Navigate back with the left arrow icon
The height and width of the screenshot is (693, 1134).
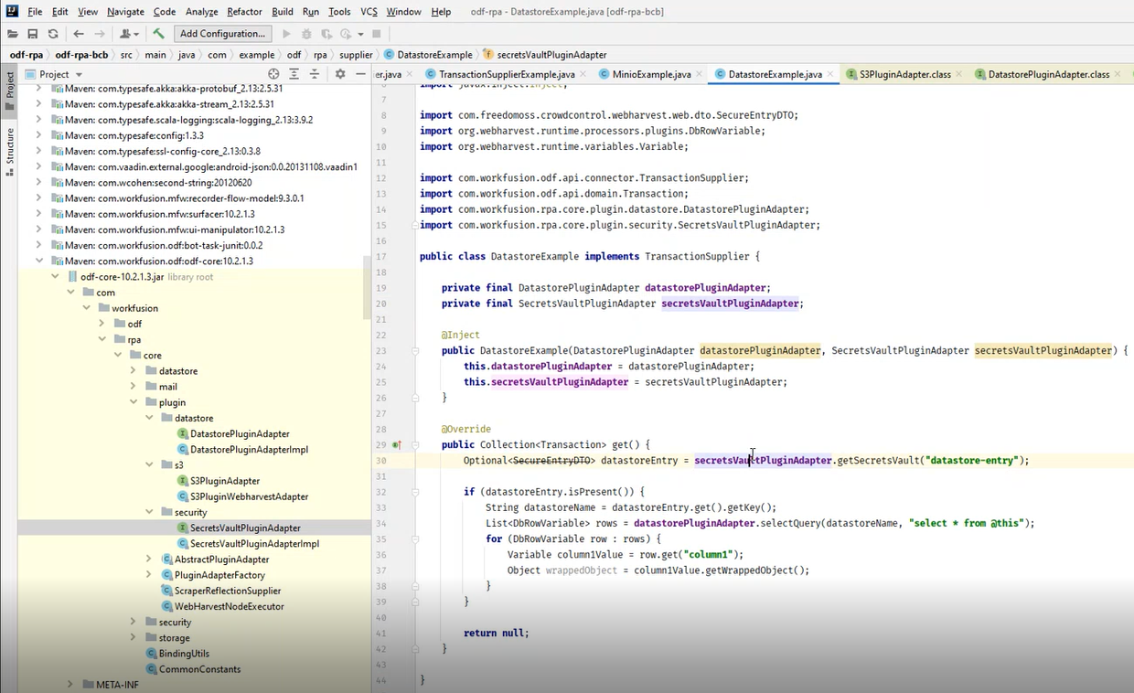[79, 34]
